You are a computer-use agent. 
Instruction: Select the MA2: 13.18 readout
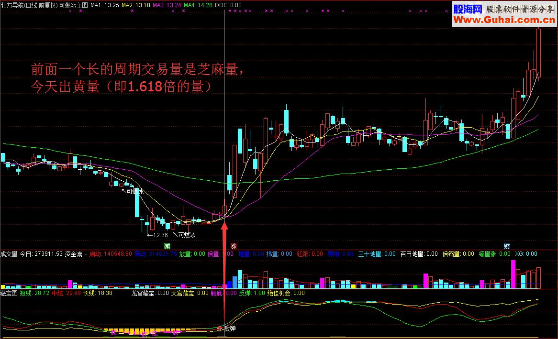136,5
